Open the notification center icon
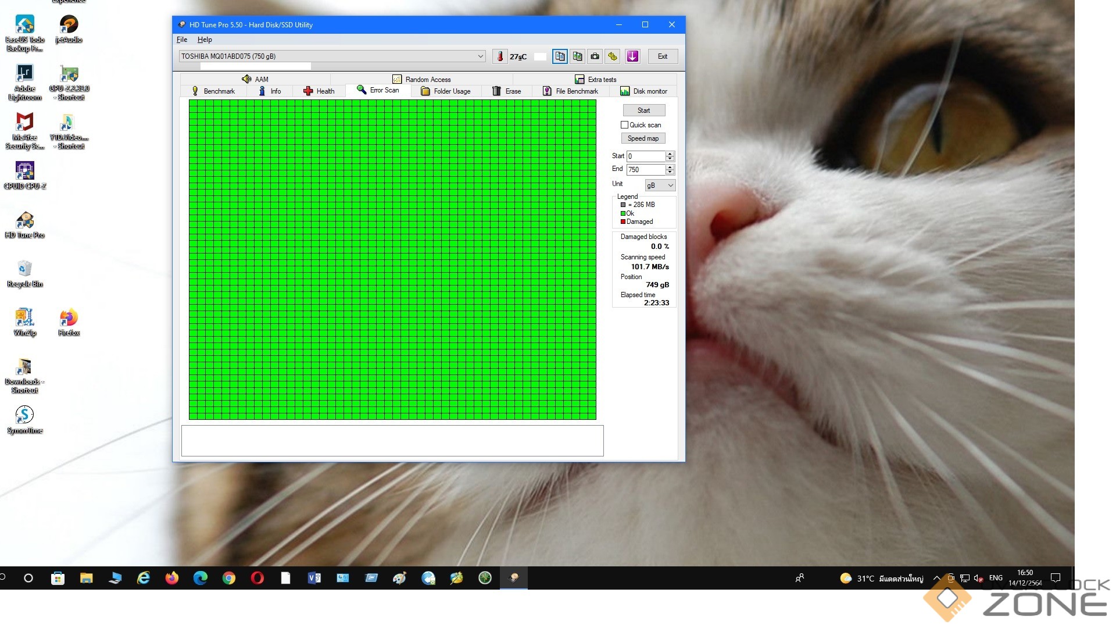 pyautogui.click(x=1056, y=578)
